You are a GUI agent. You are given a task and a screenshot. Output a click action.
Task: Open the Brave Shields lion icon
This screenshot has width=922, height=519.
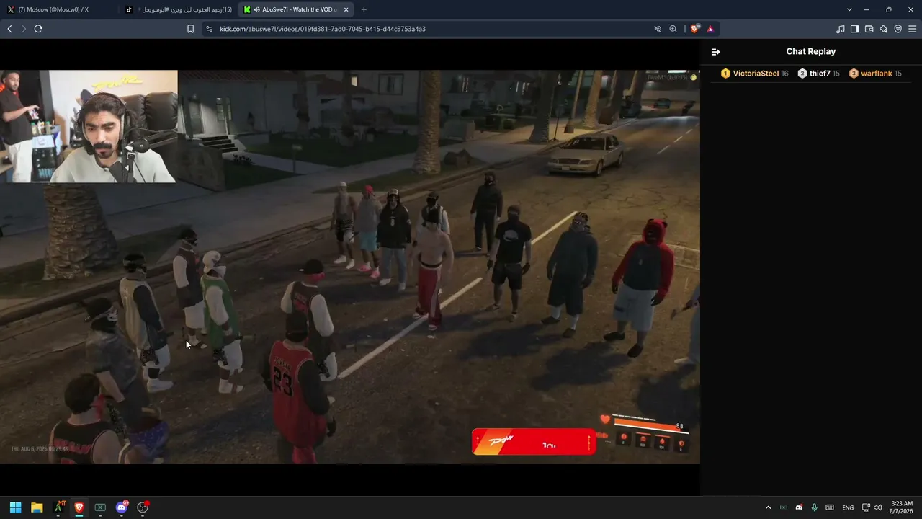click(x=694, y=29)
